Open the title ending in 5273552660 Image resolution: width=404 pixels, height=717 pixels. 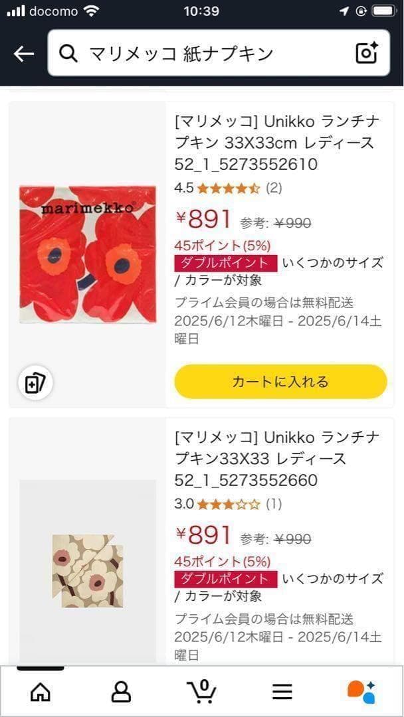pyautogui.click(x=276, y=459)
